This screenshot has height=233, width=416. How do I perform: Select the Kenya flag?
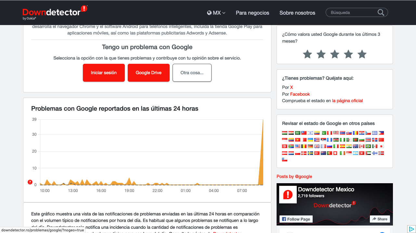point(336,140)
